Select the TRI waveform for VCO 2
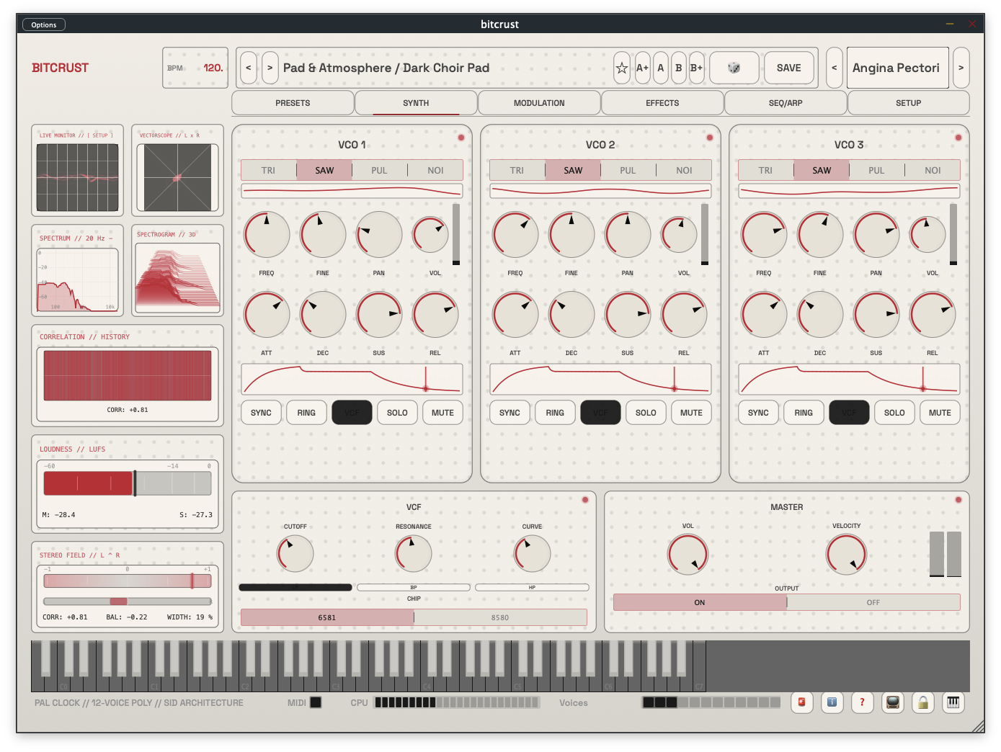The width and height of the screenshot is (1001, 752). pos(517,171)
